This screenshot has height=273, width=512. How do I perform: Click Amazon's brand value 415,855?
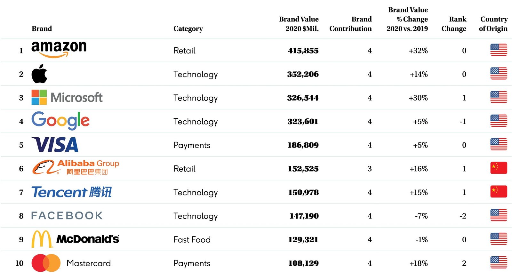303,51
